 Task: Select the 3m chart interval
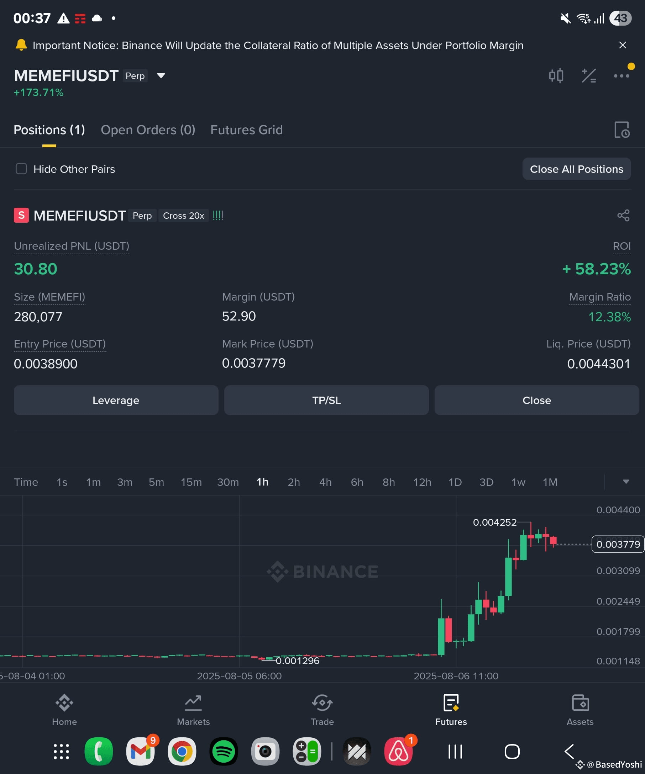tap(125, 482)
